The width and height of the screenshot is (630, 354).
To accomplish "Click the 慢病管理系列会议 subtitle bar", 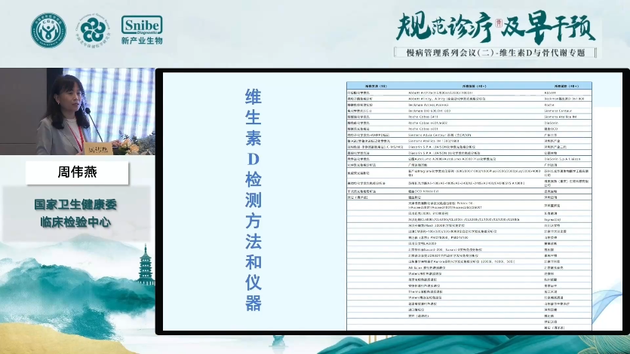I will click(x=495, y=53).
